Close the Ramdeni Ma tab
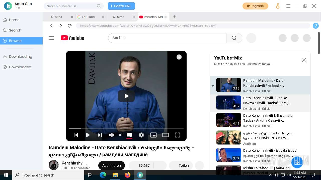 (166, 17)
